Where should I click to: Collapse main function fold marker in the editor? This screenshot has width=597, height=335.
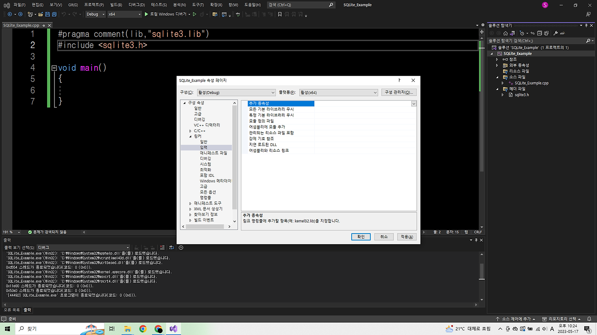(x=54, y=68)
